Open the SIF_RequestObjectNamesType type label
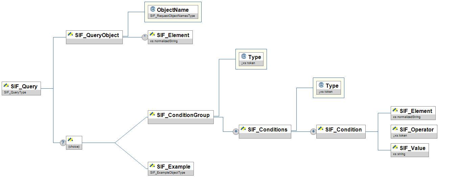The image size is (457, 177). 173,16
